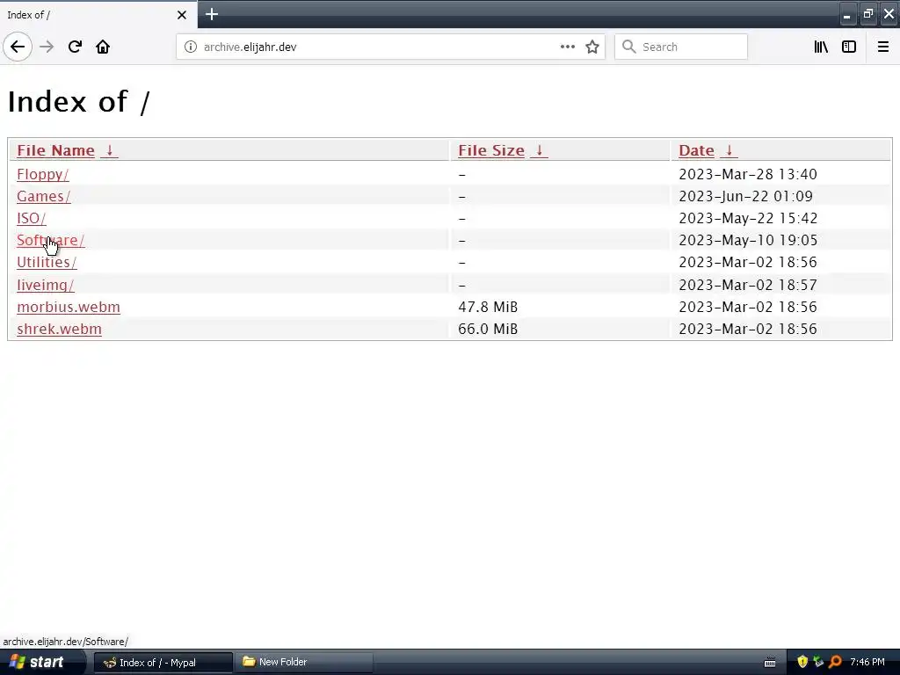900x675 pixels.
Task: Open the browser hamburger menu
Action: click(883, 47)
